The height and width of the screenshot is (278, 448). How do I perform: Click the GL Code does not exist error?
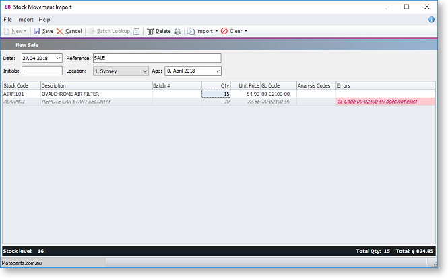[x=385, y=102]
